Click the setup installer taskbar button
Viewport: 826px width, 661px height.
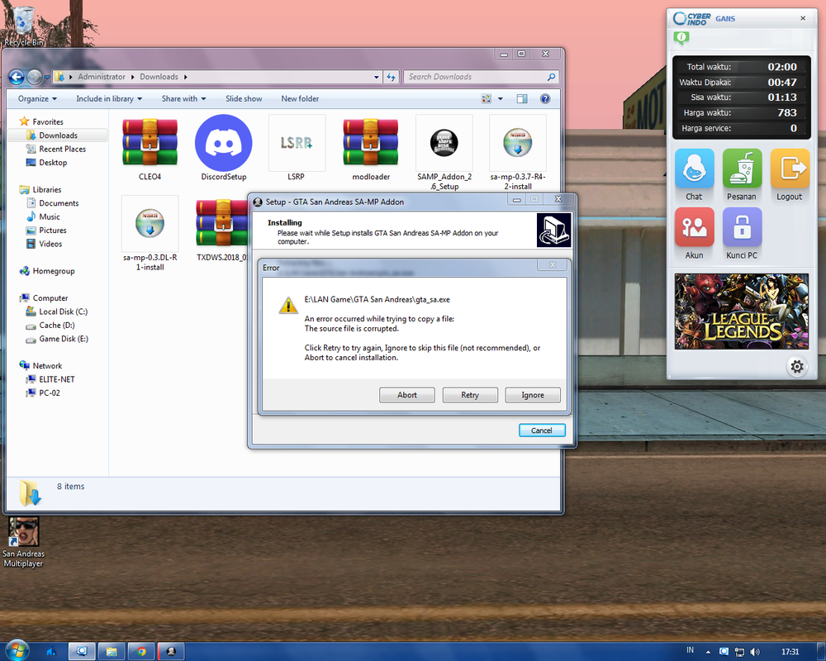pos(171,652)
